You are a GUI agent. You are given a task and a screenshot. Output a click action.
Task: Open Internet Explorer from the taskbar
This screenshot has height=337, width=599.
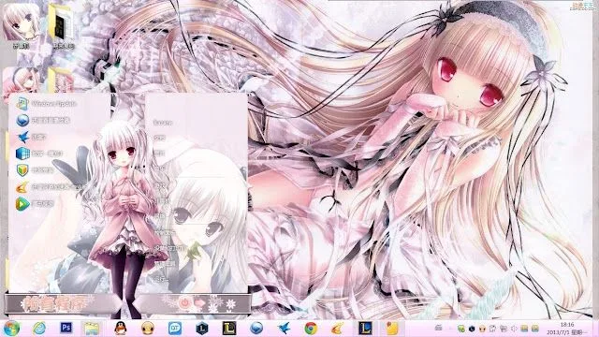pyautogui.click(x=39, y=329)
